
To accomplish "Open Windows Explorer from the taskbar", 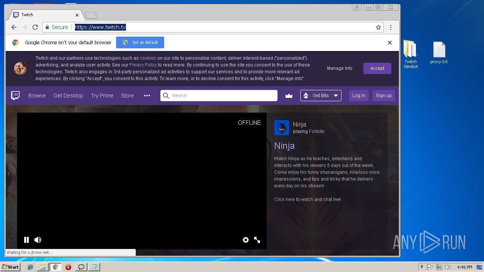I will 43,267.
